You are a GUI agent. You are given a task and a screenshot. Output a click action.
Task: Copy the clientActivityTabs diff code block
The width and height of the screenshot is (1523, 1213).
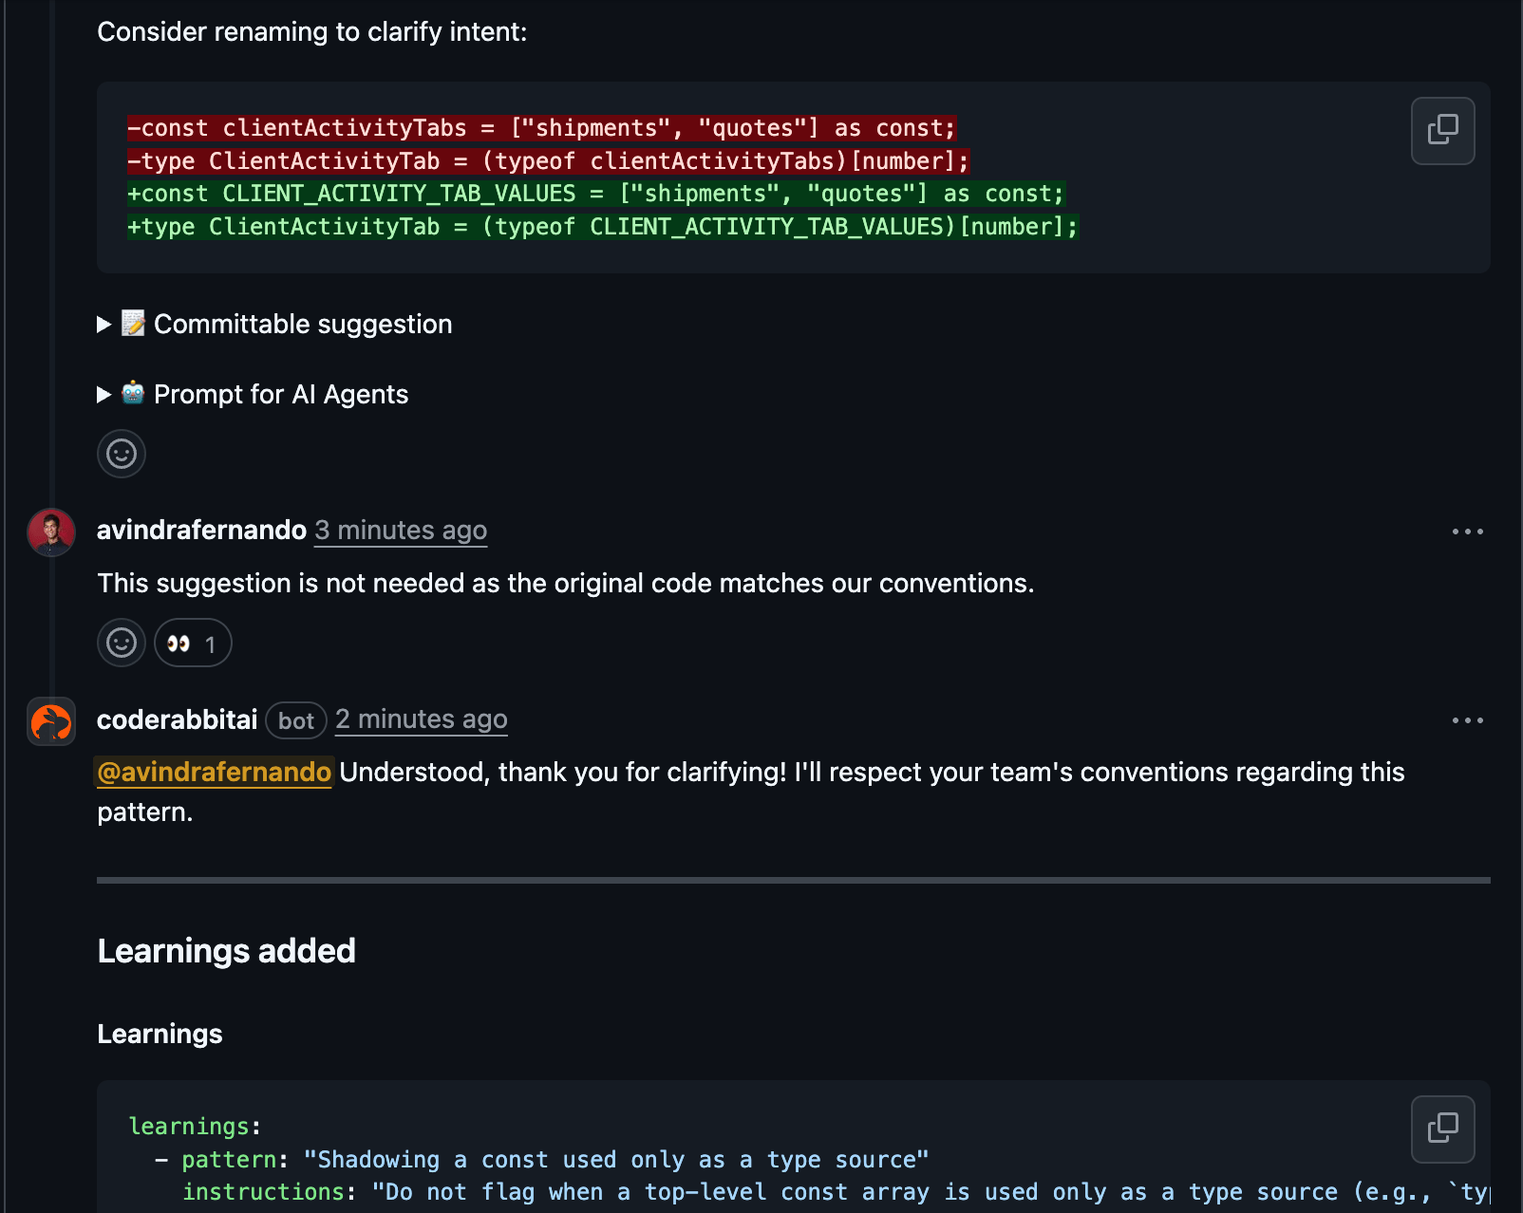click(x=1441, y=130)
